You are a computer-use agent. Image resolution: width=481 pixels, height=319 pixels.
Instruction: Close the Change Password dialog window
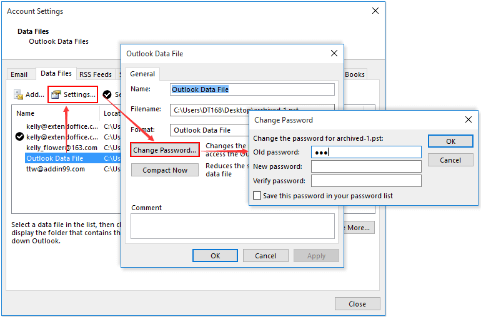click(469, 119)
